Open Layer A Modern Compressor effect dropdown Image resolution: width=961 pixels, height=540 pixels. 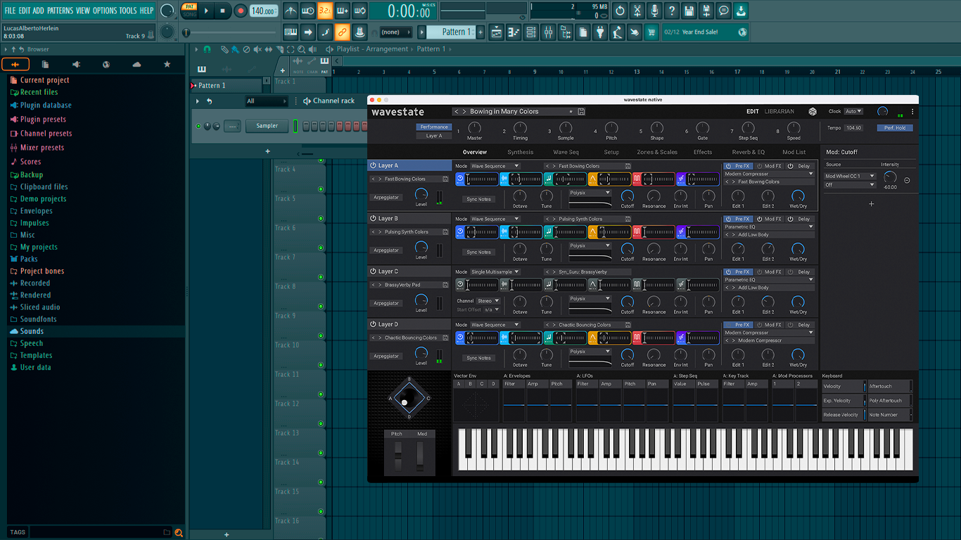[x=769, y=174]
